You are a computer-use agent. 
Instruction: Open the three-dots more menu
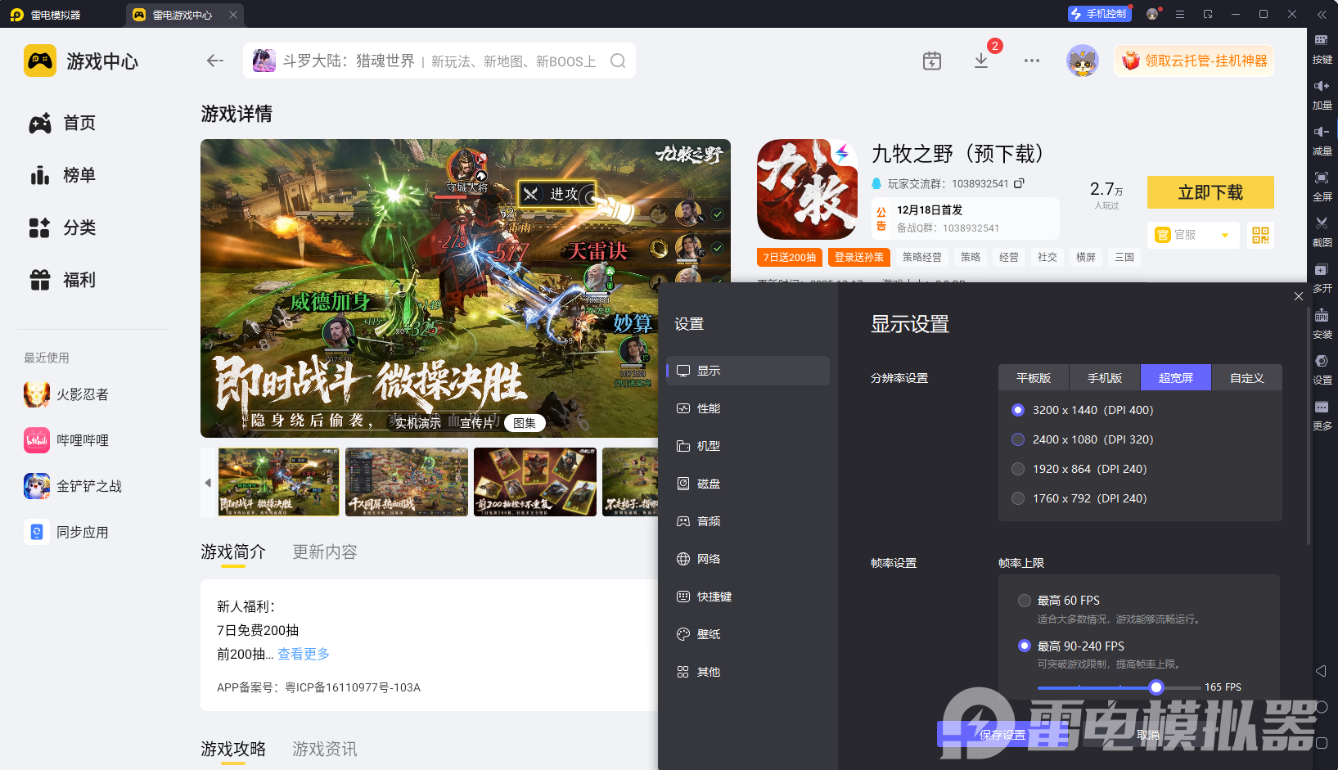1032,61
